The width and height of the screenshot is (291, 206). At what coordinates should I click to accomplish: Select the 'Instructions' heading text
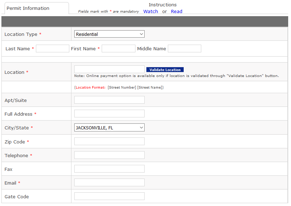coord(163,5)
